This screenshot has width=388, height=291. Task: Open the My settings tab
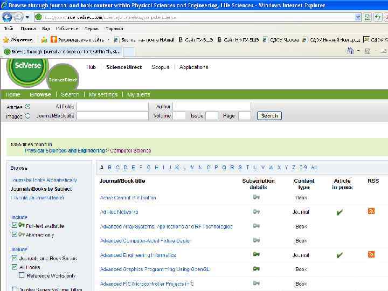(x=103, y=94)
